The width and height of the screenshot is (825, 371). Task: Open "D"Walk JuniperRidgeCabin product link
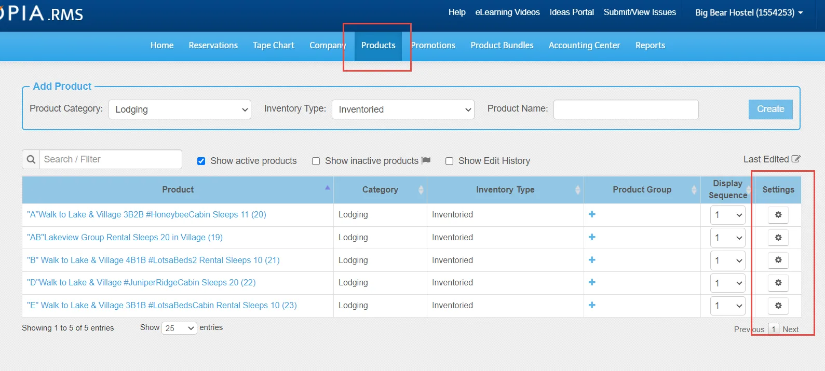tap(141, 282)
